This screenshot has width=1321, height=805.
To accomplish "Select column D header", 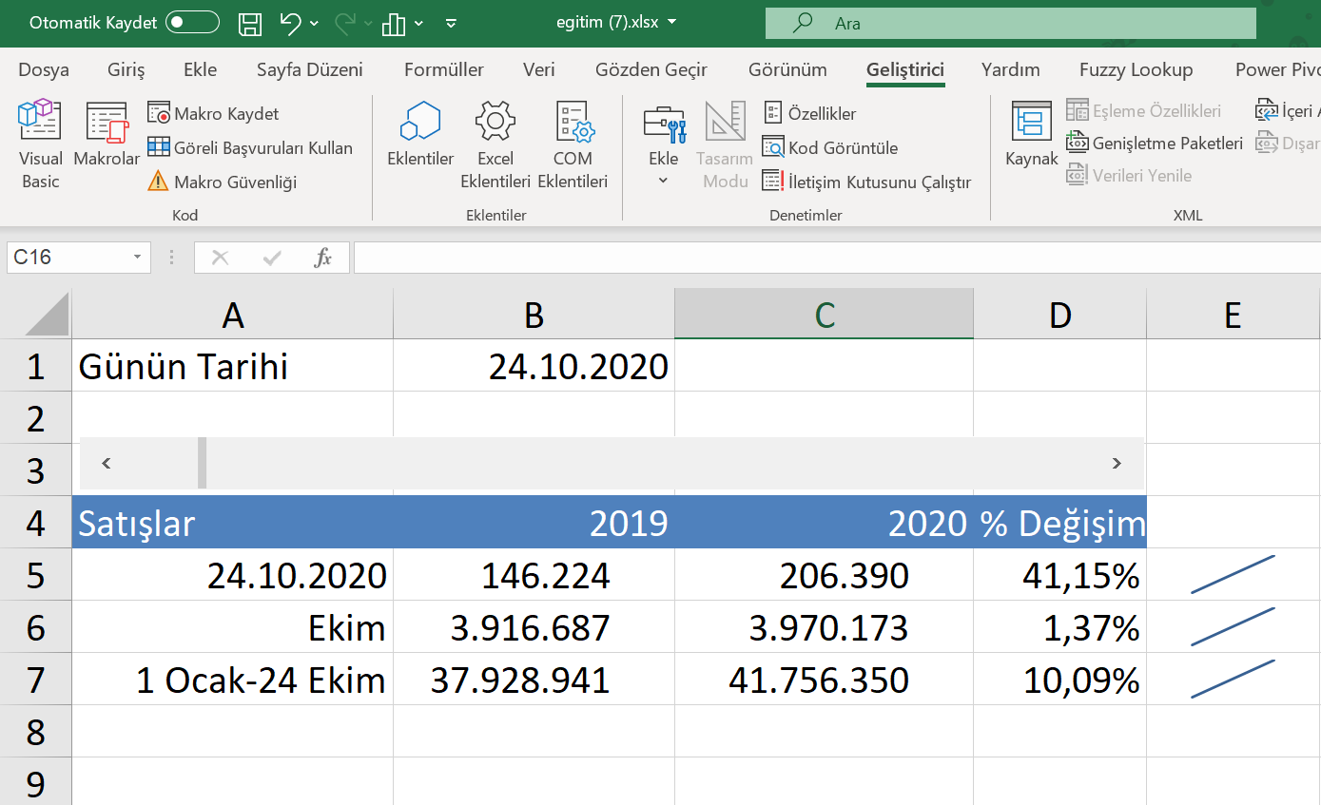I will coord(1060,315).
